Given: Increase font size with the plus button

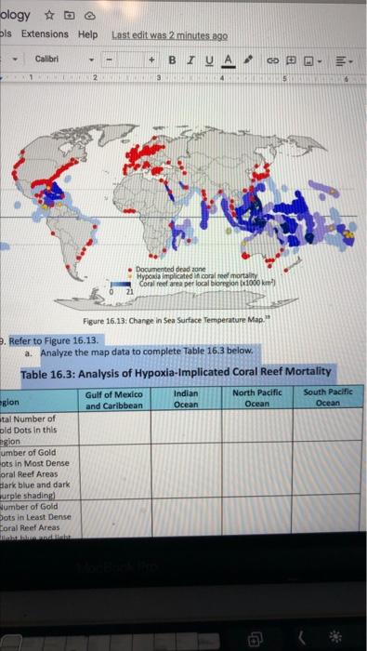Looking at the screenshot, I should (152, 60).
